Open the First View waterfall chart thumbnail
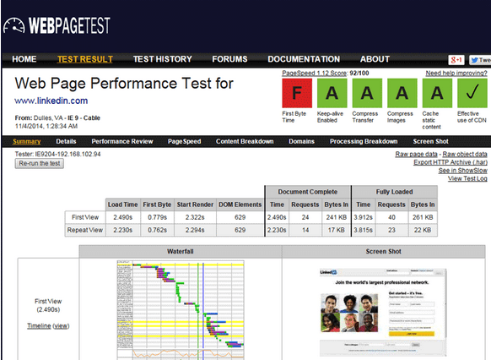 pos(181,310)
